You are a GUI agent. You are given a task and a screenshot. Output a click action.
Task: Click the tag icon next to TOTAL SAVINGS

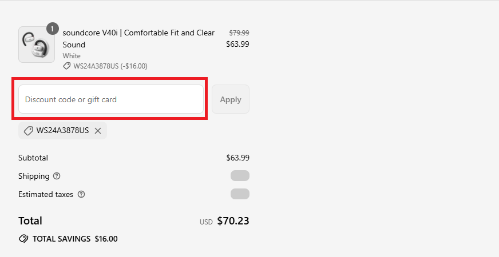23,239
